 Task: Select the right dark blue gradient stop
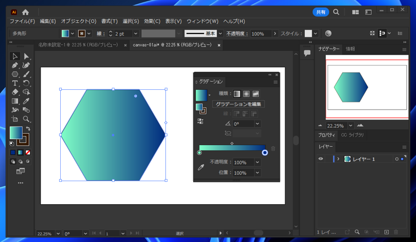pyautogui.click(x=265, y=152)
